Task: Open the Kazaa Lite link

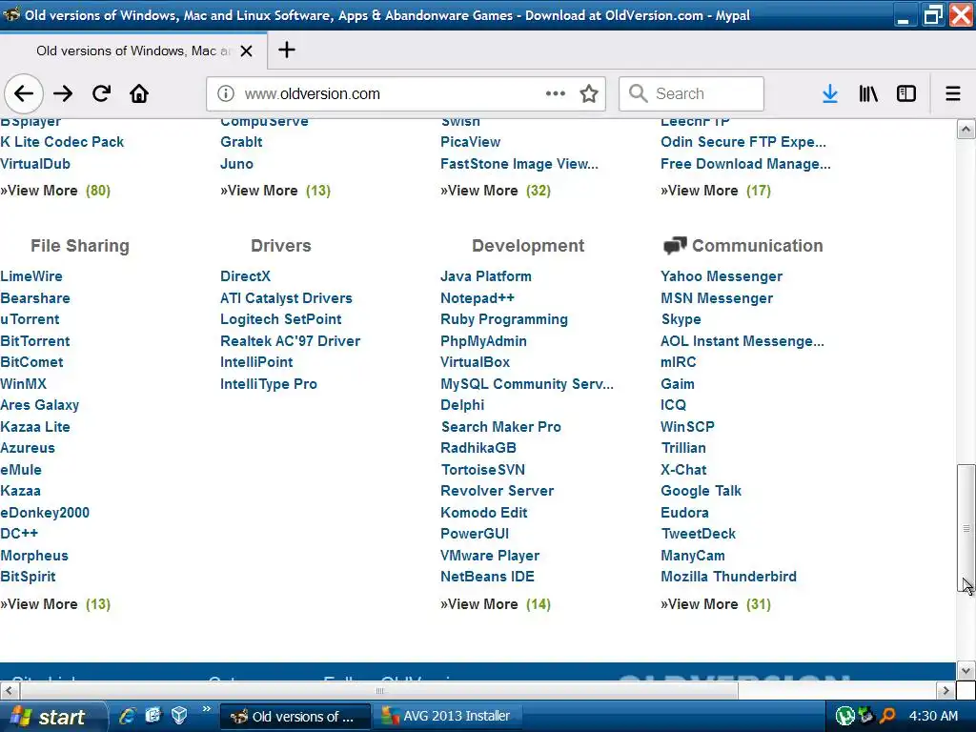Action: 35,427
